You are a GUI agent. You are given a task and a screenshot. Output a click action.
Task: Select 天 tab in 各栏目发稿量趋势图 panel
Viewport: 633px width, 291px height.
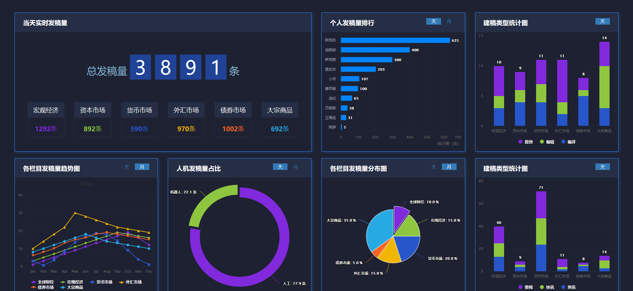pyautogui.click(x=127, y=167)
